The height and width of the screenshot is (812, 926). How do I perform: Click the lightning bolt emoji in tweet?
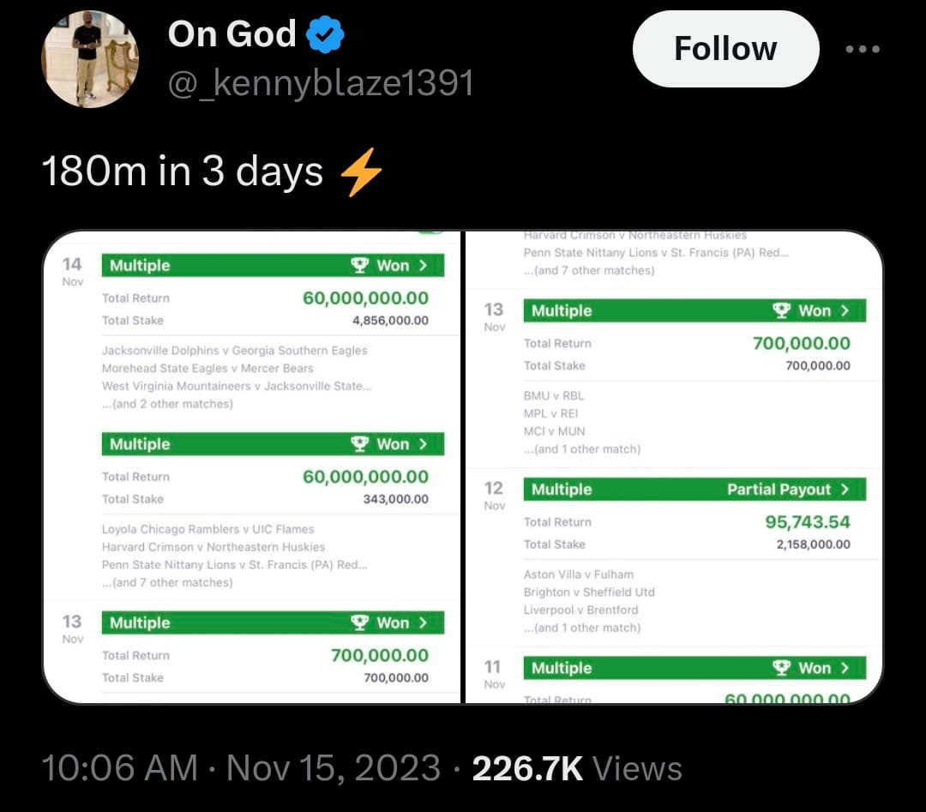click(x=361, y=172)
